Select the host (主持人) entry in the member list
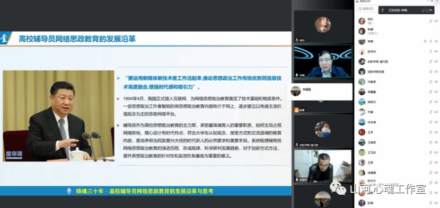The height and width of the screenshot is (208, 440). tap(396, 31)
